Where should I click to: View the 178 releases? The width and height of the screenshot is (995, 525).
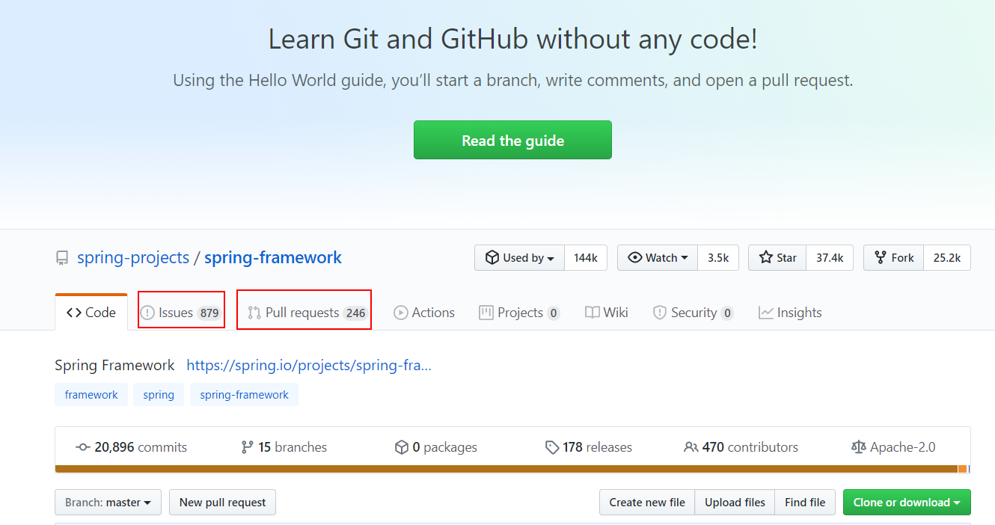coord(589,447)
